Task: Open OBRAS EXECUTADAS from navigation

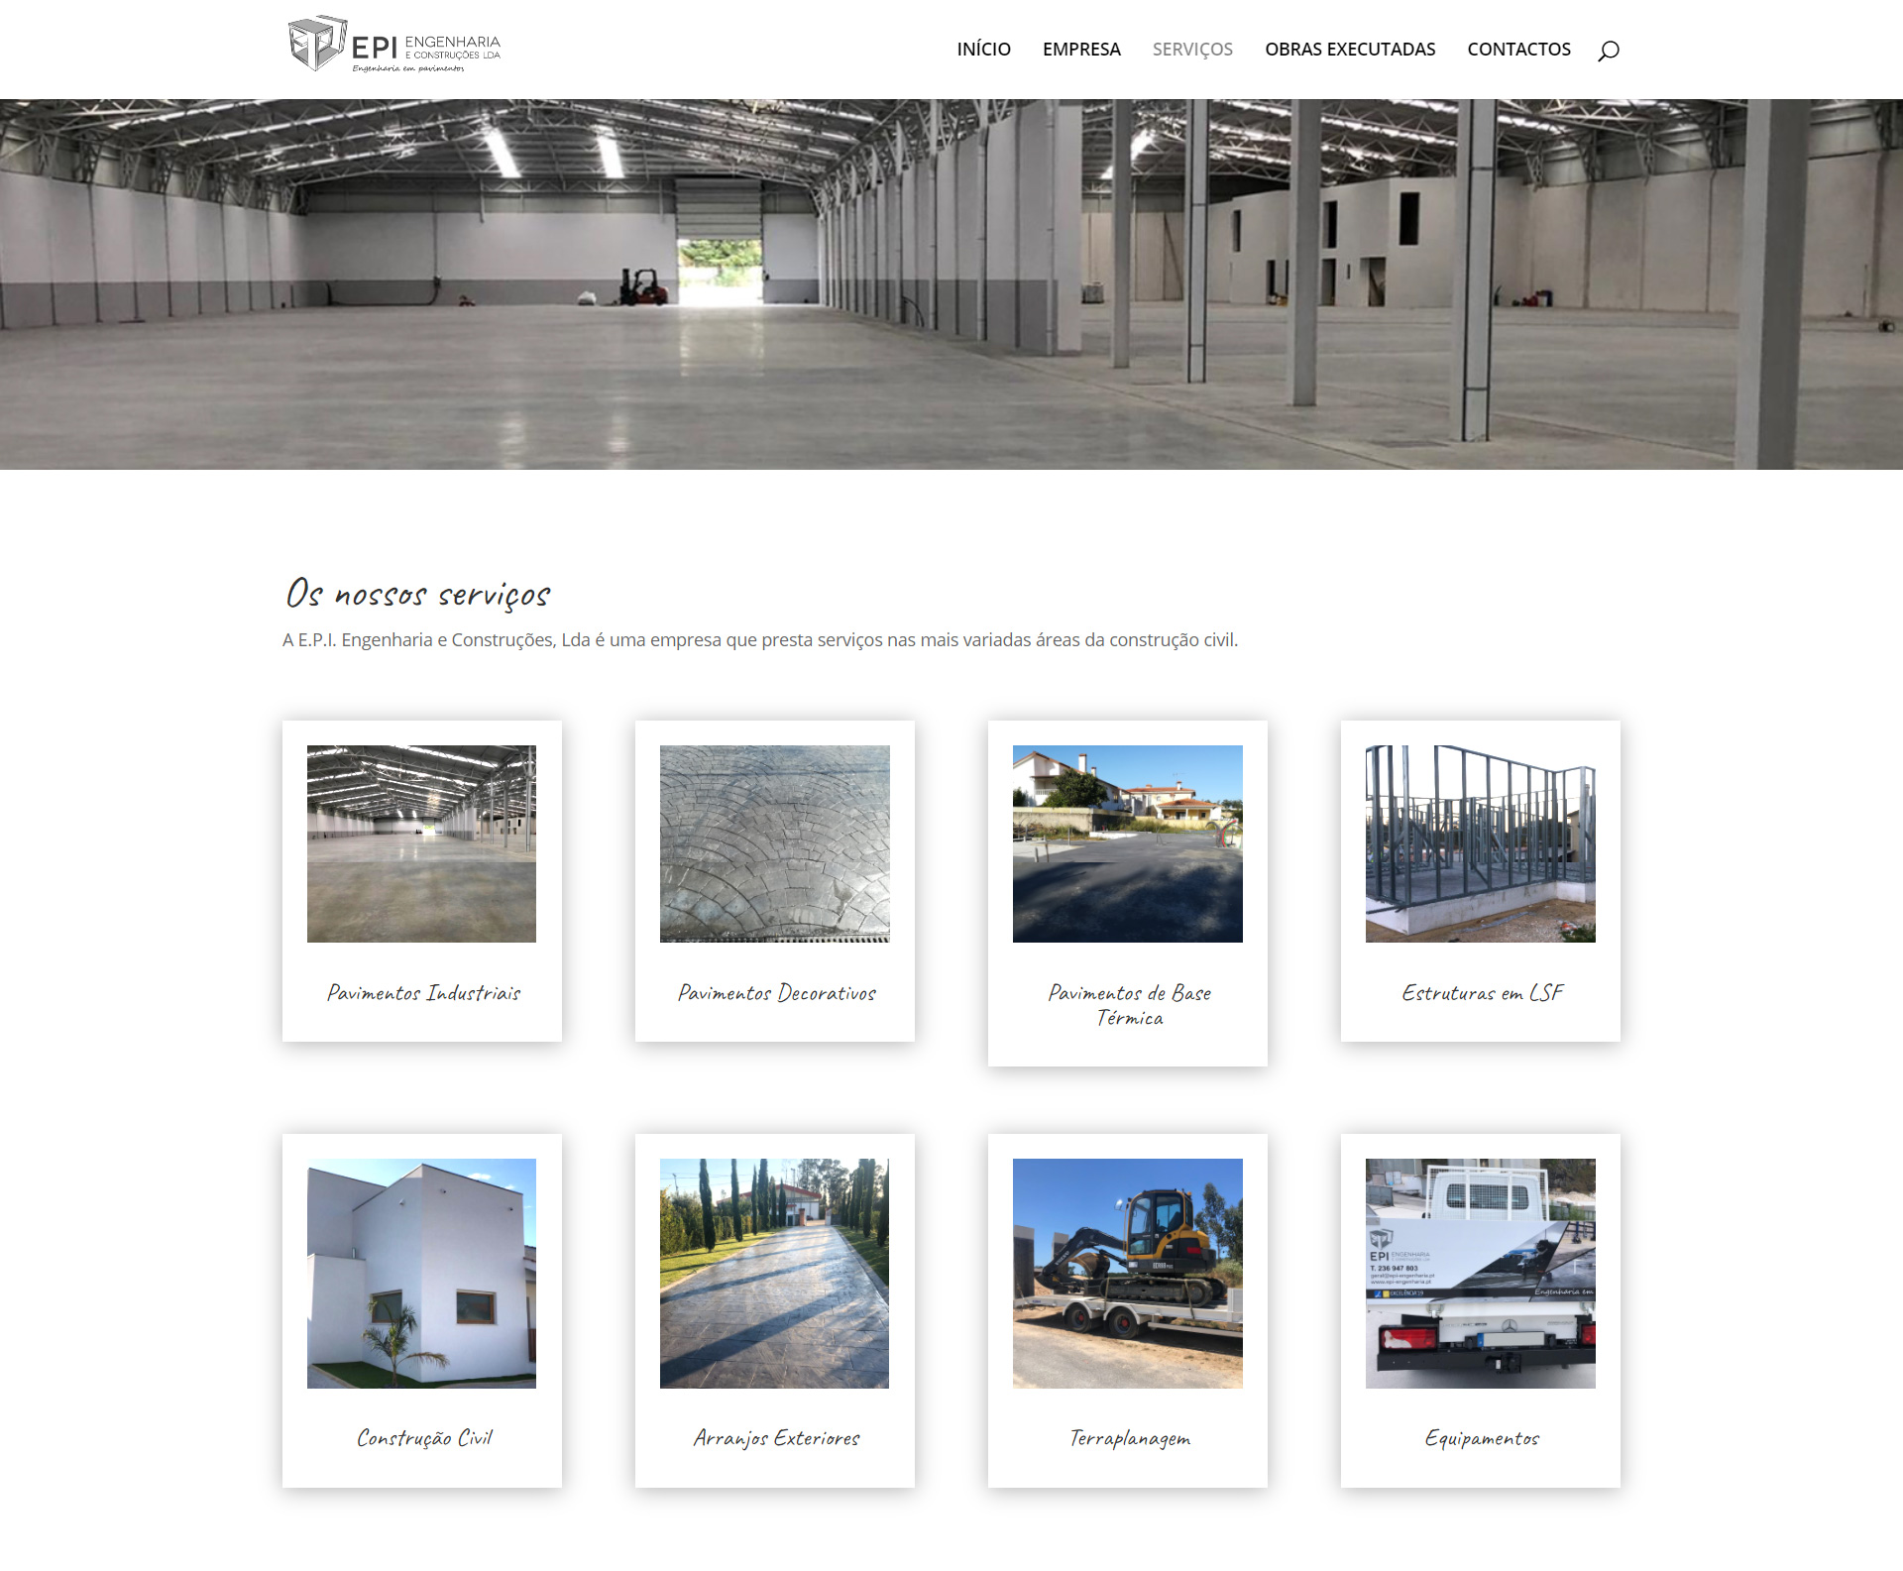Action: click(x=1349, y=50)
